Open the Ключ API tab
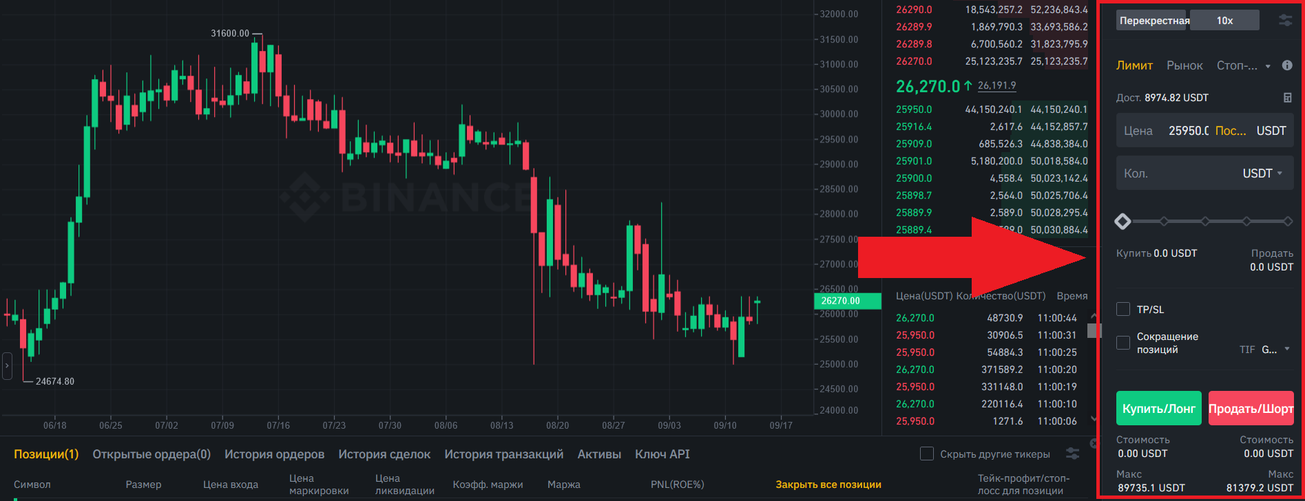 pyautogui.click(x=662, y=454)
